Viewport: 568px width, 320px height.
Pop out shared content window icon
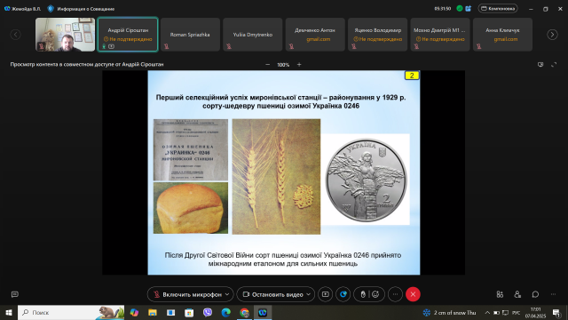[x=540, y=64]
